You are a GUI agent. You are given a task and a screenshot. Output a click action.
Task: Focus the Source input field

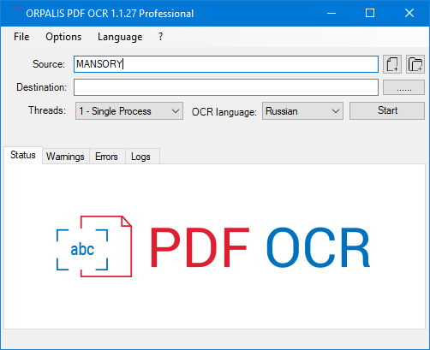pyautogui.click(x=226, y=64)
